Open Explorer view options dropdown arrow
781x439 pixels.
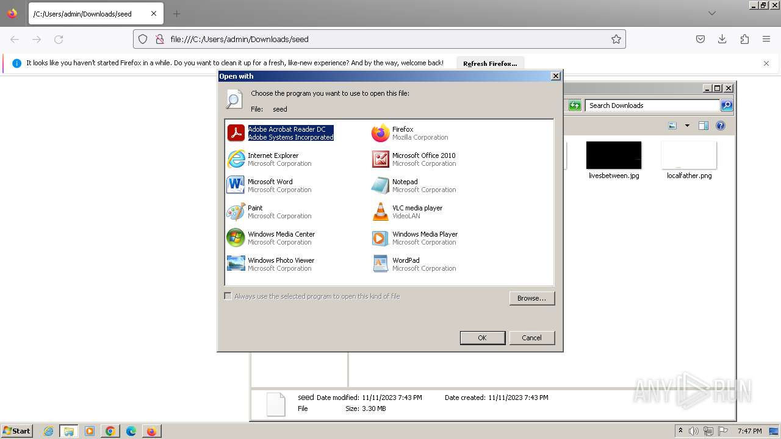[687, 126]
